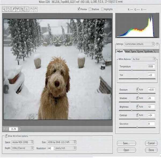The image size is (161, 158).
Task: Click the Temperature slider track
Action: [137, 71]
